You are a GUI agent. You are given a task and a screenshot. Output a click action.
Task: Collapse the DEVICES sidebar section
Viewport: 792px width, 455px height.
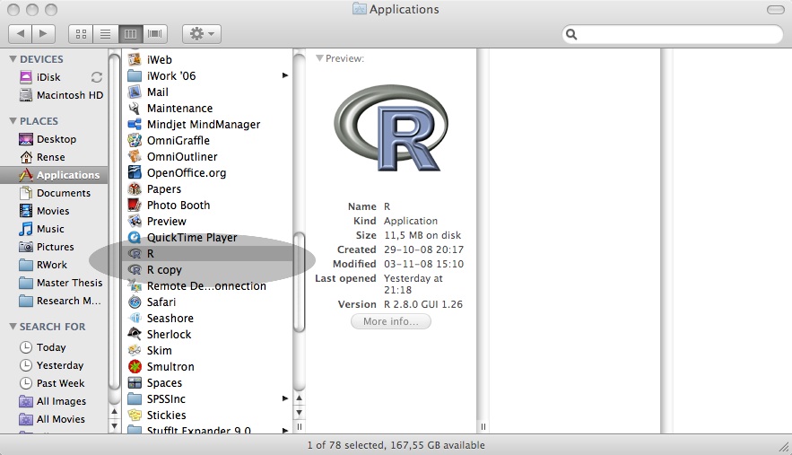[x=13, y=59]
